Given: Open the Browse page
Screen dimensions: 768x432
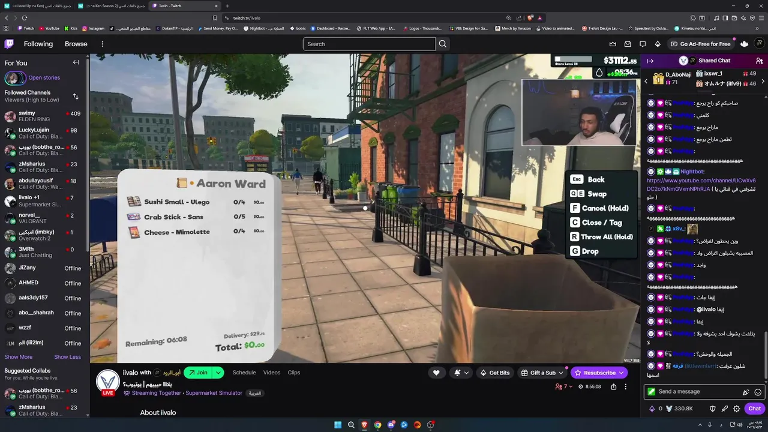Looking at the screenshot, I should click(x=76, y=44).
